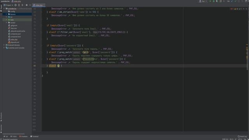This screenshot has width=249, height=140.
Task: Click the fold marker at email if block
Action: pyautogui.click(x=41, y=25)
